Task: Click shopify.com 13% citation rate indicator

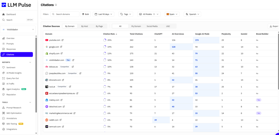Action: click(x=107, y=54)
